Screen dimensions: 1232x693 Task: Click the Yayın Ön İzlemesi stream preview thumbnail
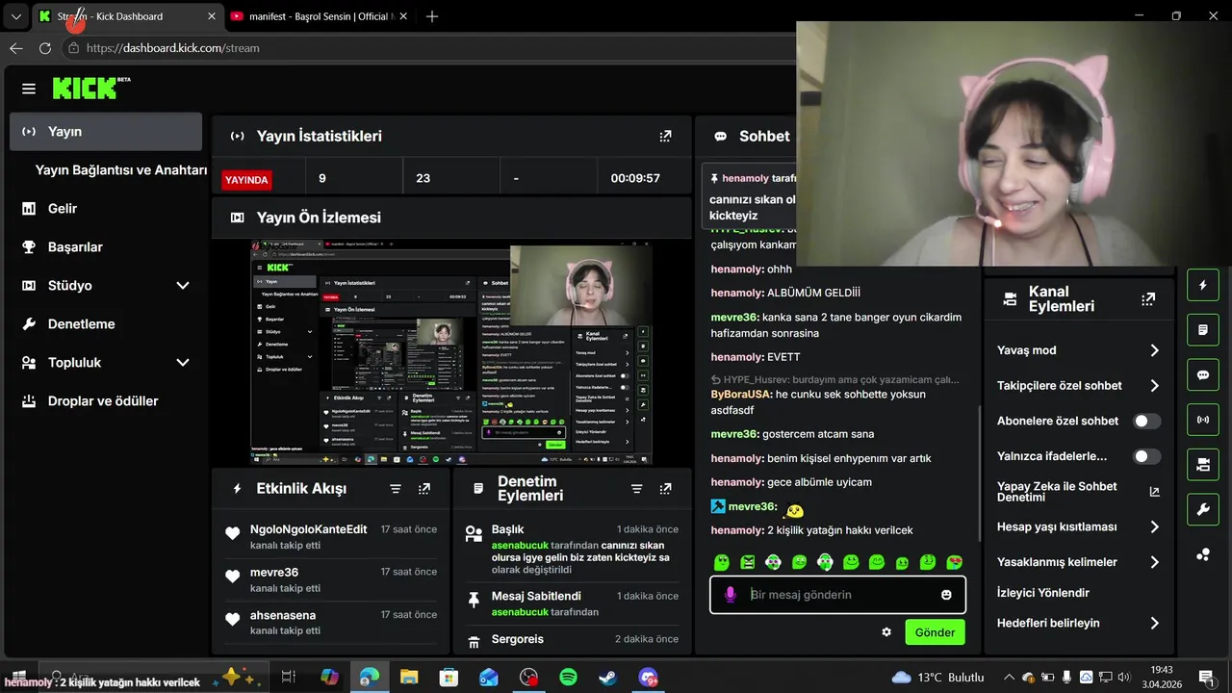tap(451, 352)
